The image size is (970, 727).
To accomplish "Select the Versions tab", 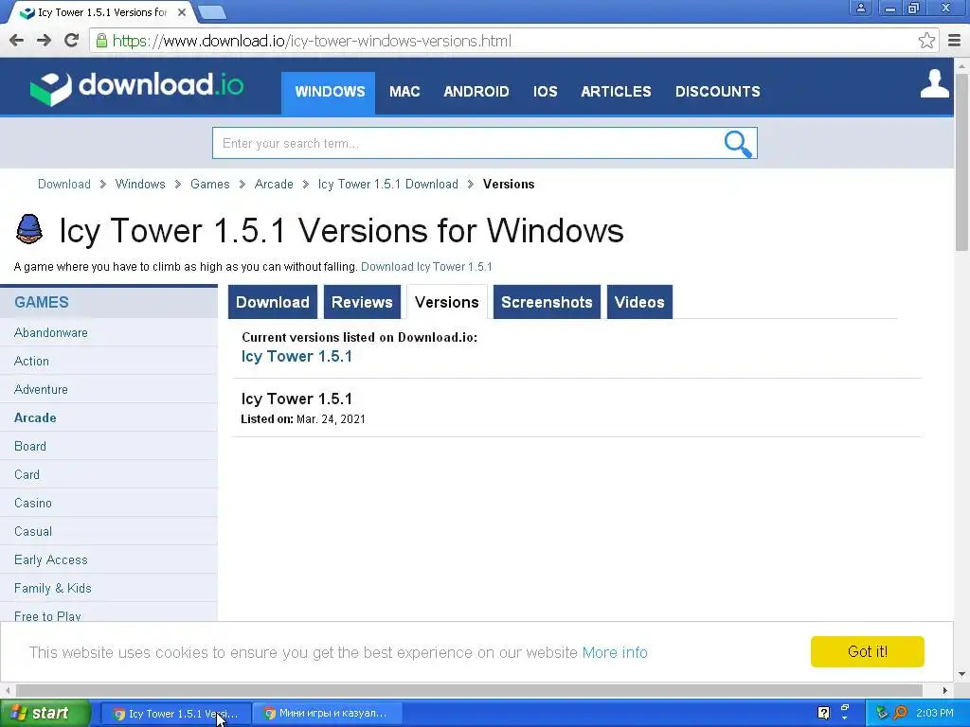I will click(x=447, y=302).
